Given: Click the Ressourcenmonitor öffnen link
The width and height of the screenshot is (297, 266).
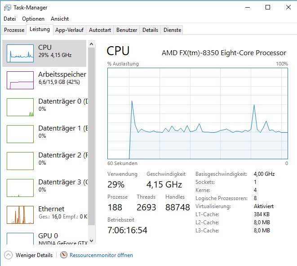Looking at the screenshot, I should click(101, 255).
